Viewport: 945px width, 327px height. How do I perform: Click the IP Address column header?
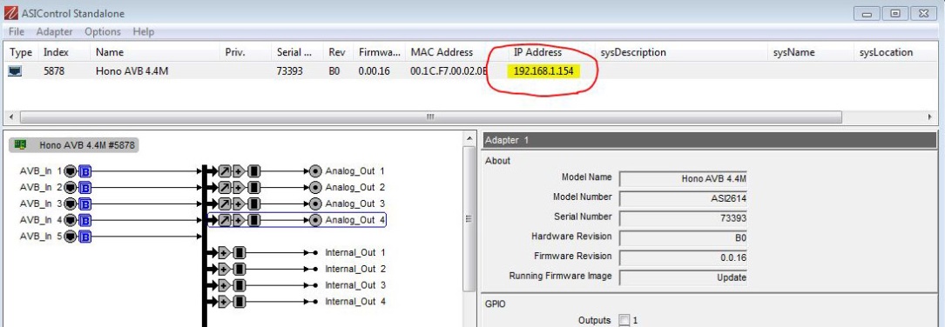[538, 52]
